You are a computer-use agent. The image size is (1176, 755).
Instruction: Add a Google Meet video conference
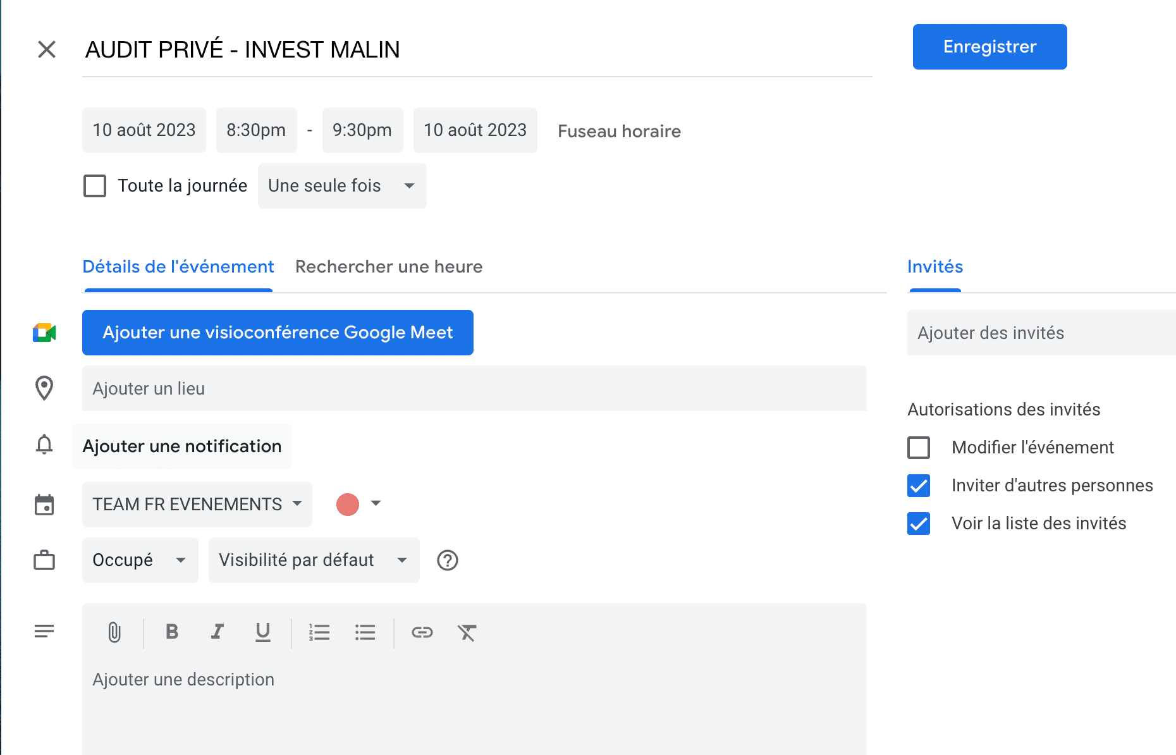(278, 333)
